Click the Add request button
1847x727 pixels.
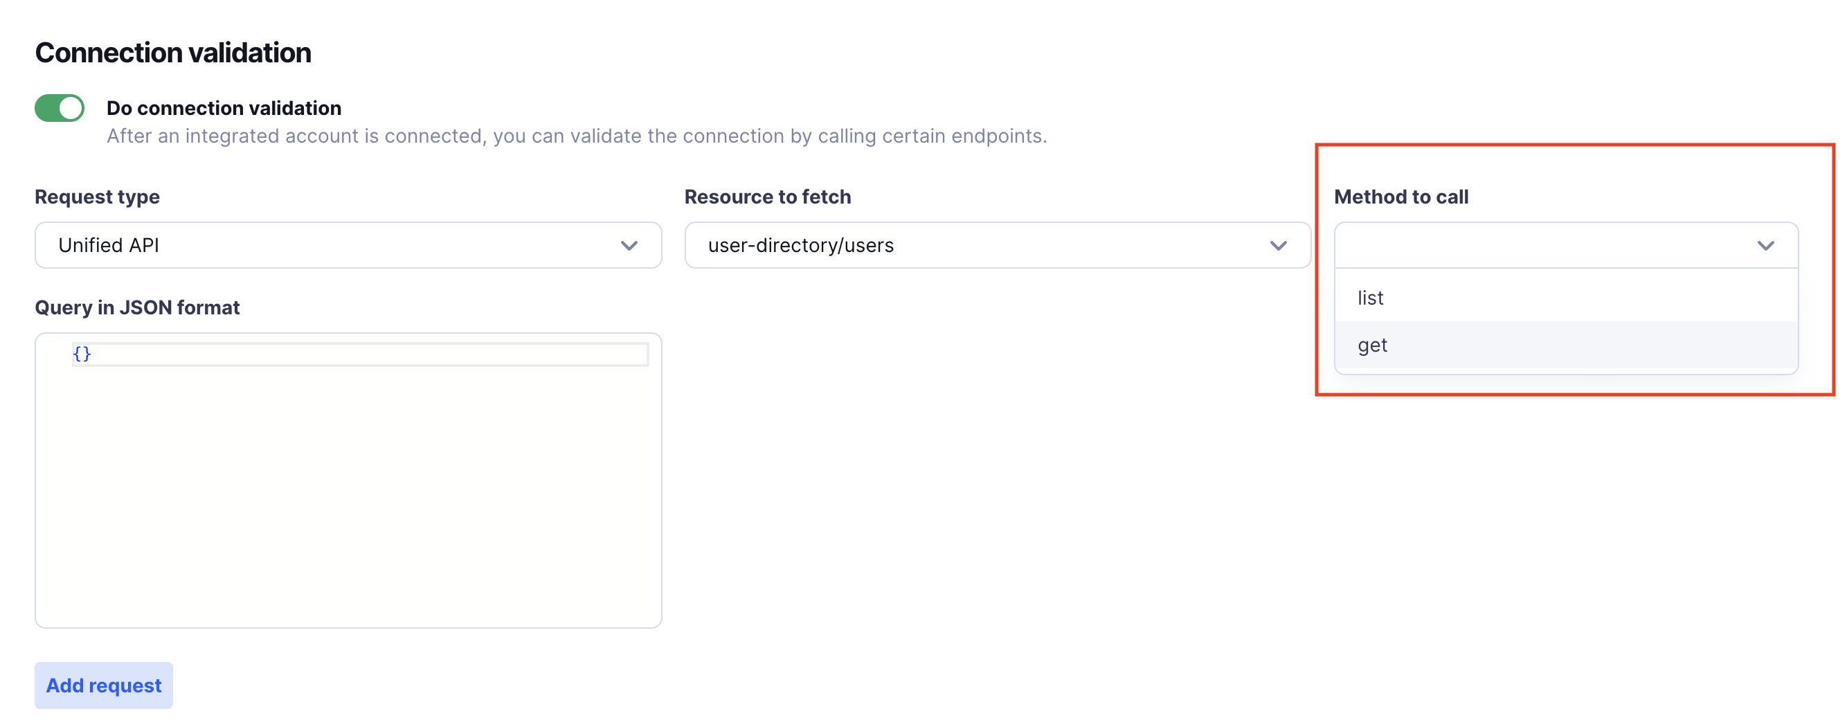[x=104, y=685]
